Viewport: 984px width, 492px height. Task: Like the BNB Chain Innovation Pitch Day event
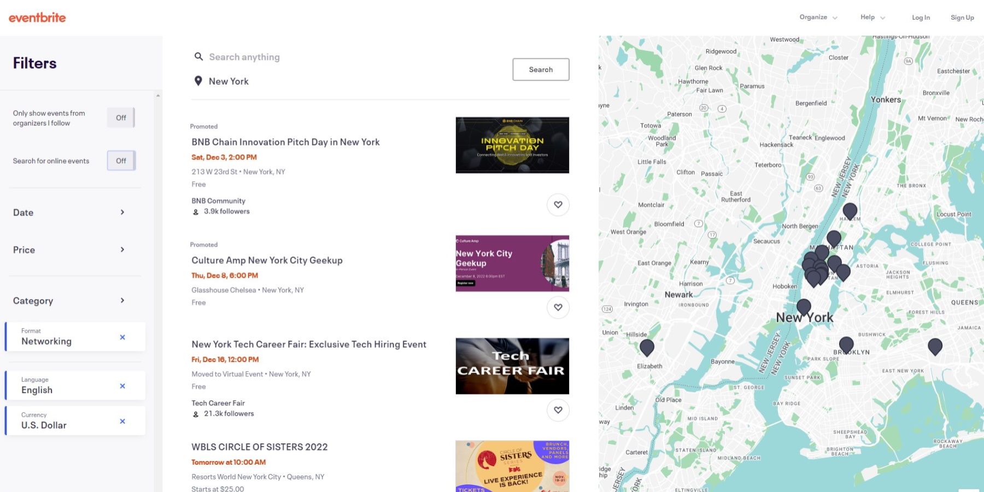(558, 205)
